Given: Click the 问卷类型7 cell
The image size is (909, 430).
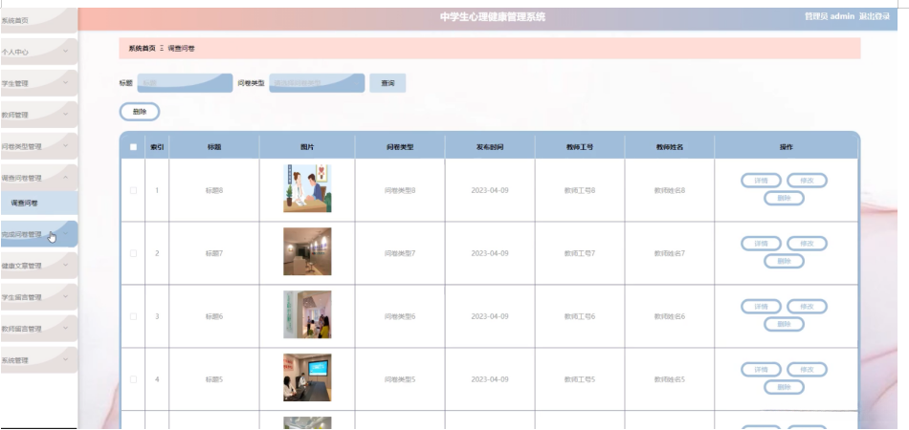Looking at the screenshot, I should (x=400, y=253).
